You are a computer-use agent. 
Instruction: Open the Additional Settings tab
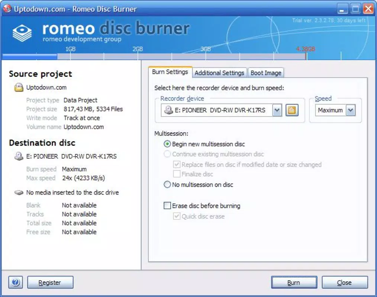pos(219,73)
